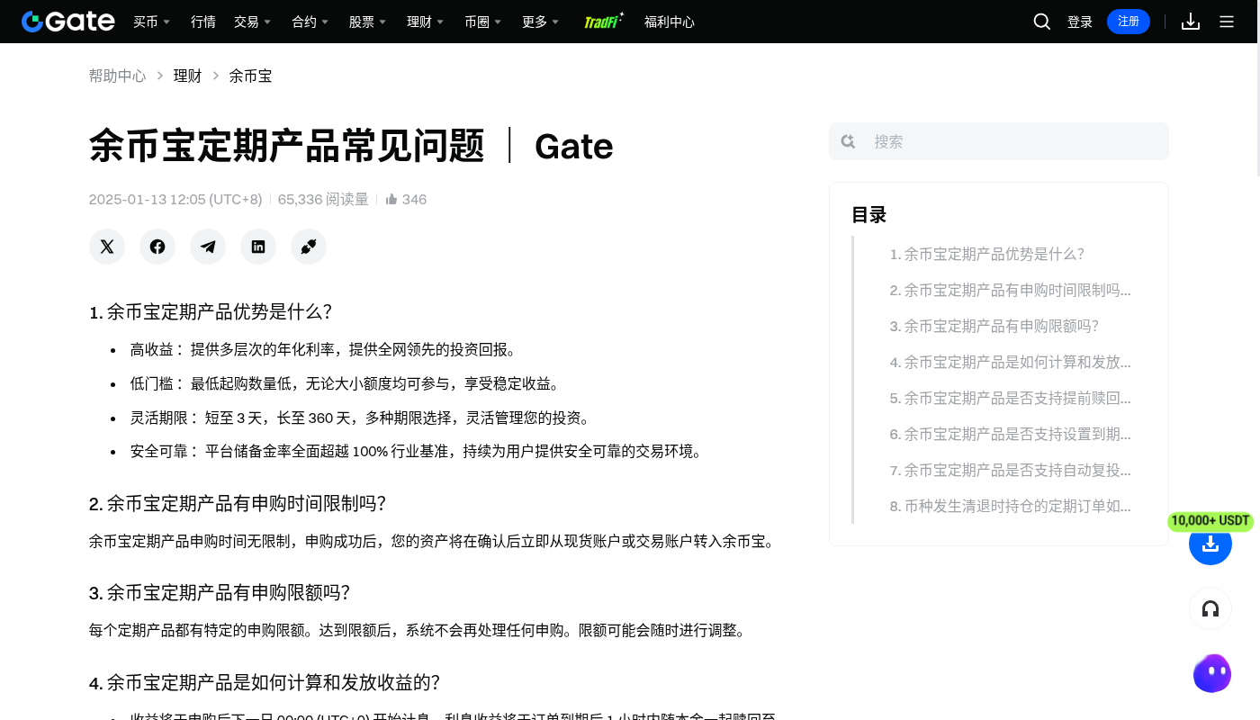
Task: Click heading 4. 如何计算和发放收益的
Action: (265, 682)
